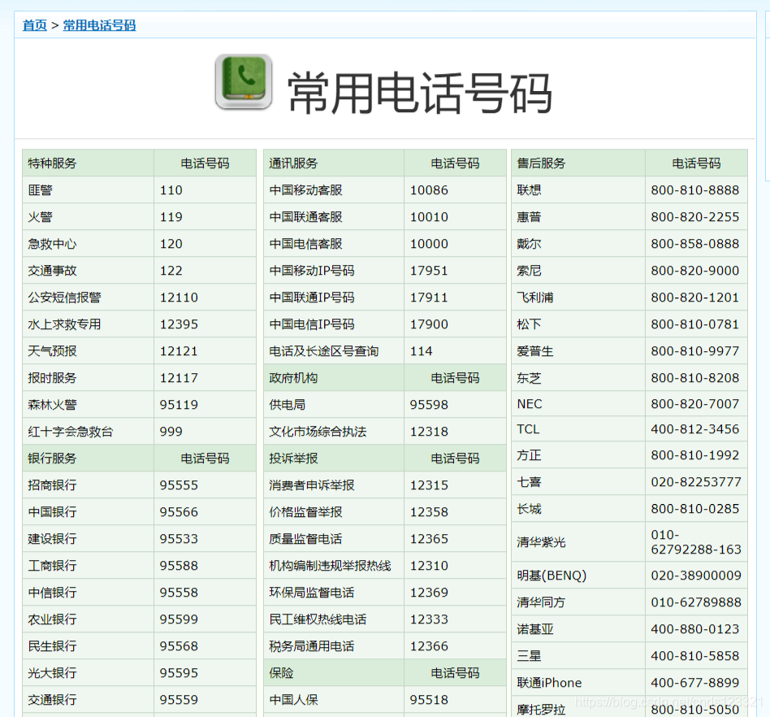Click number 95566 for 中国银行
Viewport: 770px width, 717px height.
tap(179, 512)
